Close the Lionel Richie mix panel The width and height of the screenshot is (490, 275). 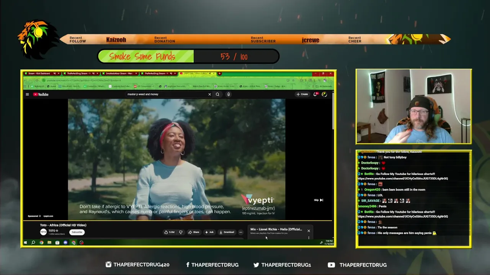coord(309,231)
